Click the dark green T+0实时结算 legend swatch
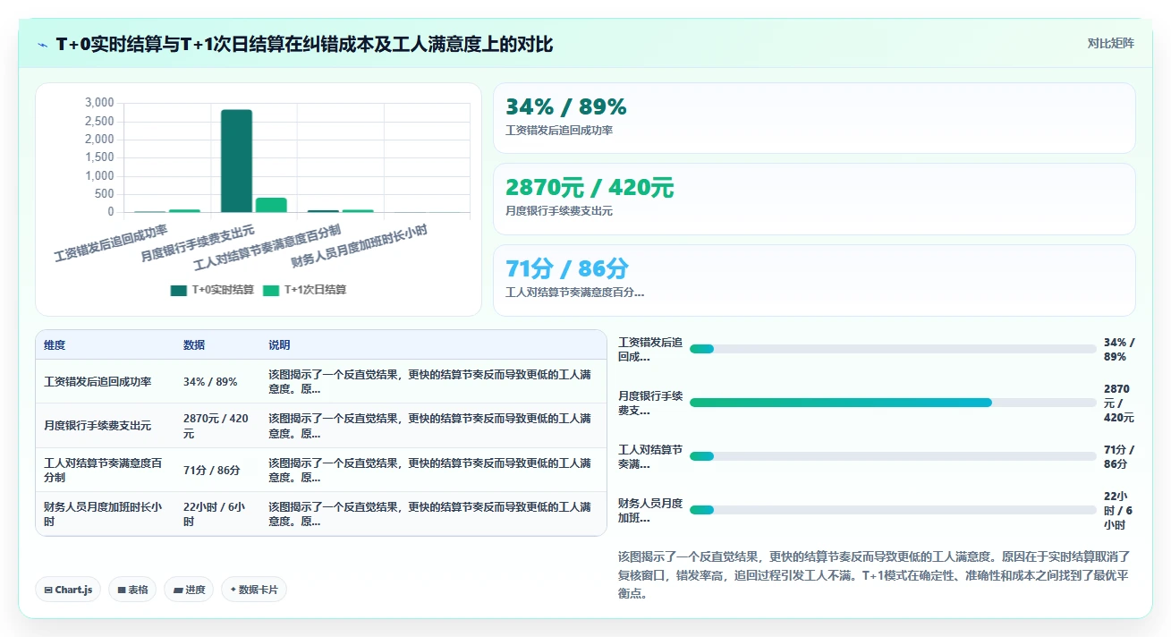This screenshot has height=637, width=1171. coord(179,290)
